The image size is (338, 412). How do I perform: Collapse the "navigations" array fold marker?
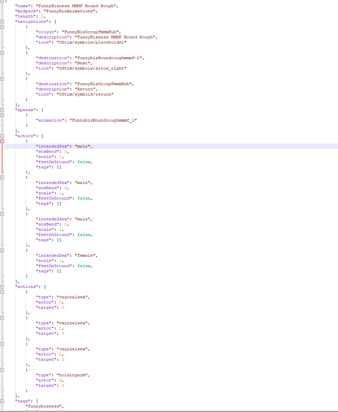click(x=2, y=21)
